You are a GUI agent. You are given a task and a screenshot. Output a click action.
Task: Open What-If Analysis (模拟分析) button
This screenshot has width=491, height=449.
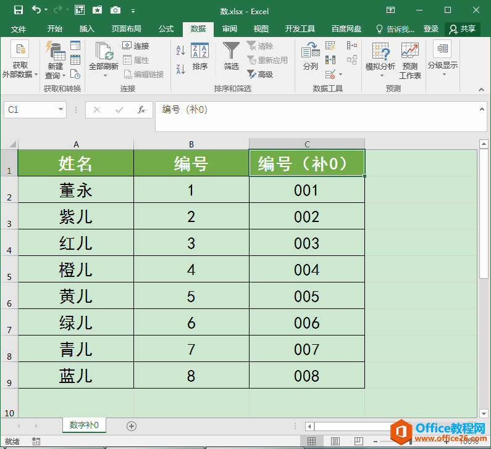tap(380, 60)
